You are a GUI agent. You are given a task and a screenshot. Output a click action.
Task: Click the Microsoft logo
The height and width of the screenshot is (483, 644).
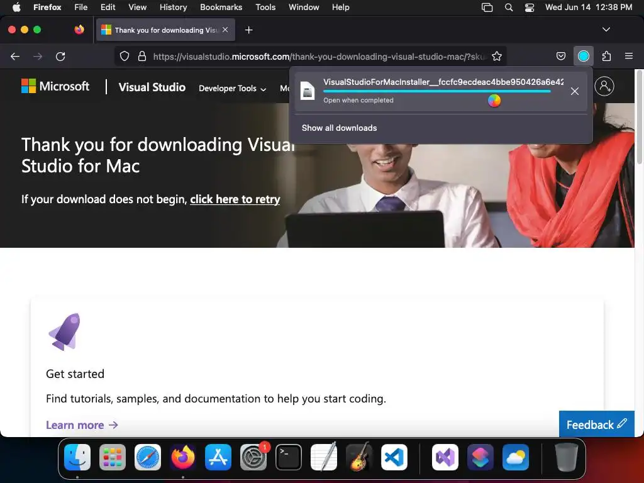pos(55,86)
